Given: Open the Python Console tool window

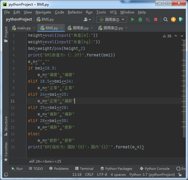Looking at the screenshot, I should point(155,169).
